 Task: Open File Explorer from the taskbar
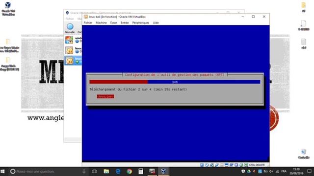(106, 172)
